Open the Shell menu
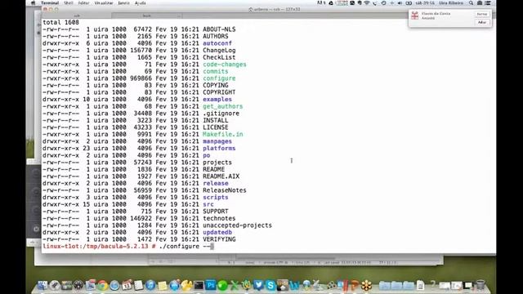523x294 pixels. [69, 3]
